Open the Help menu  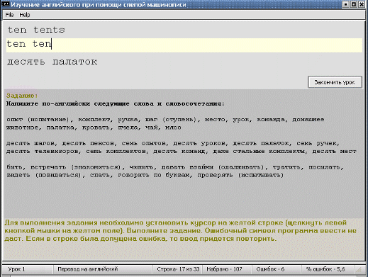point(25,15)
